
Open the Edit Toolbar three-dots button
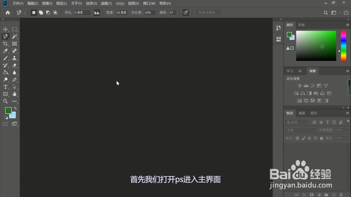point(14,101)
